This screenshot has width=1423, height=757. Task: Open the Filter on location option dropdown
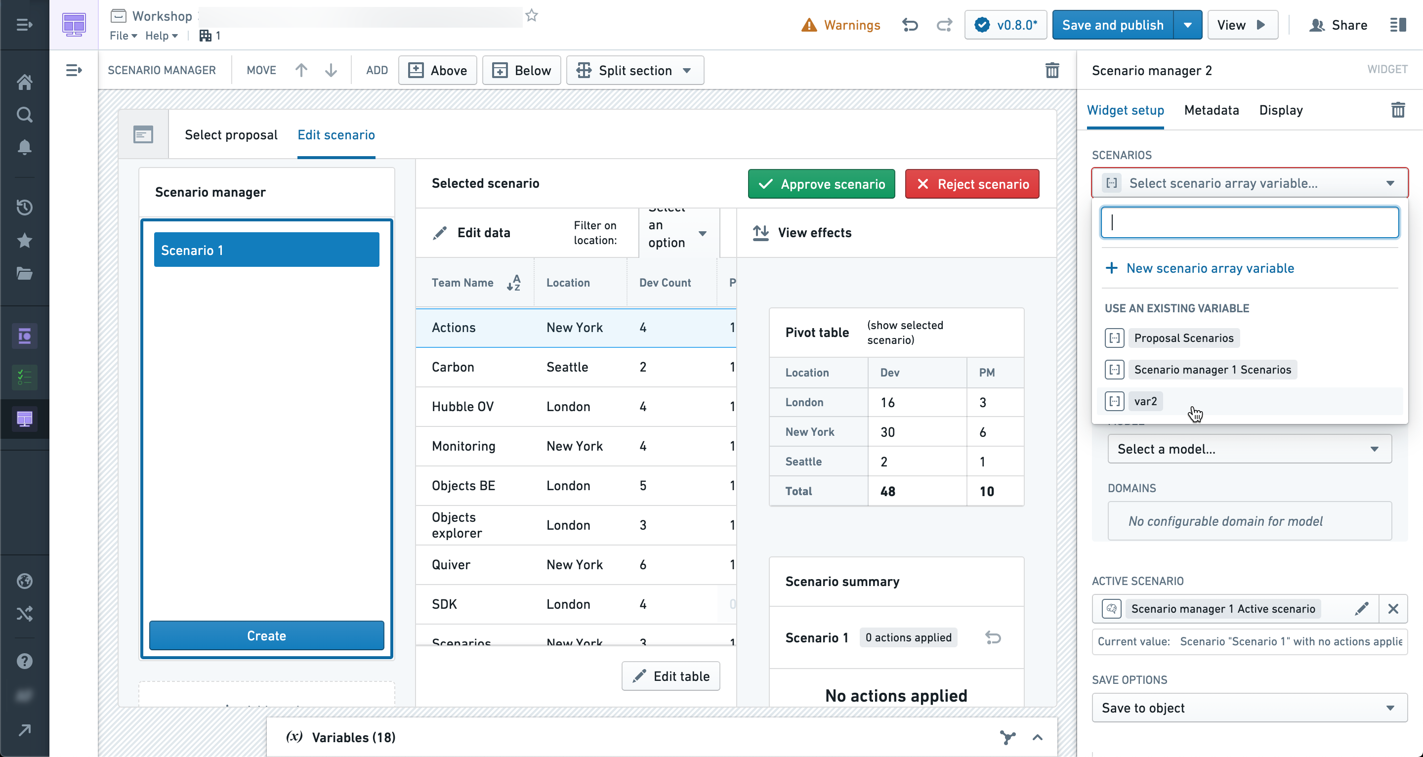(678, 233)
